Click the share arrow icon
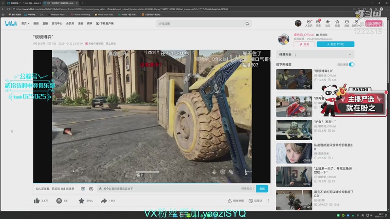The width and height of the screenshot is (390, 219). [104, 201]
